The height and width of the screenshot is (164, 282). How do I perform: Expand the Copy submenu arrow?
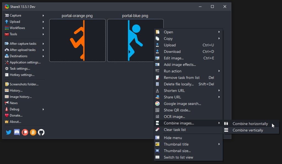click(x=219, y=38)
